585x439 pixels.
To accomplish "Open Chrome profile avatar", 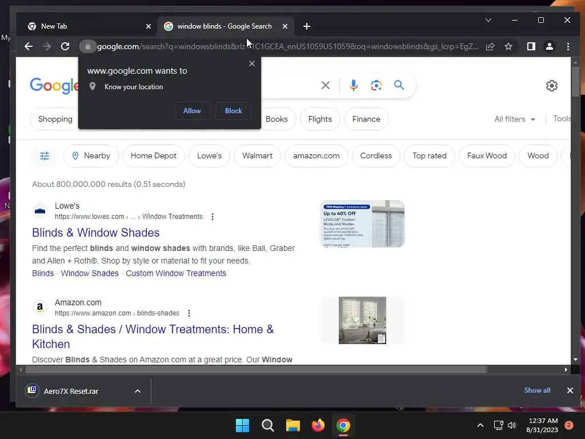I will [550, 46].
